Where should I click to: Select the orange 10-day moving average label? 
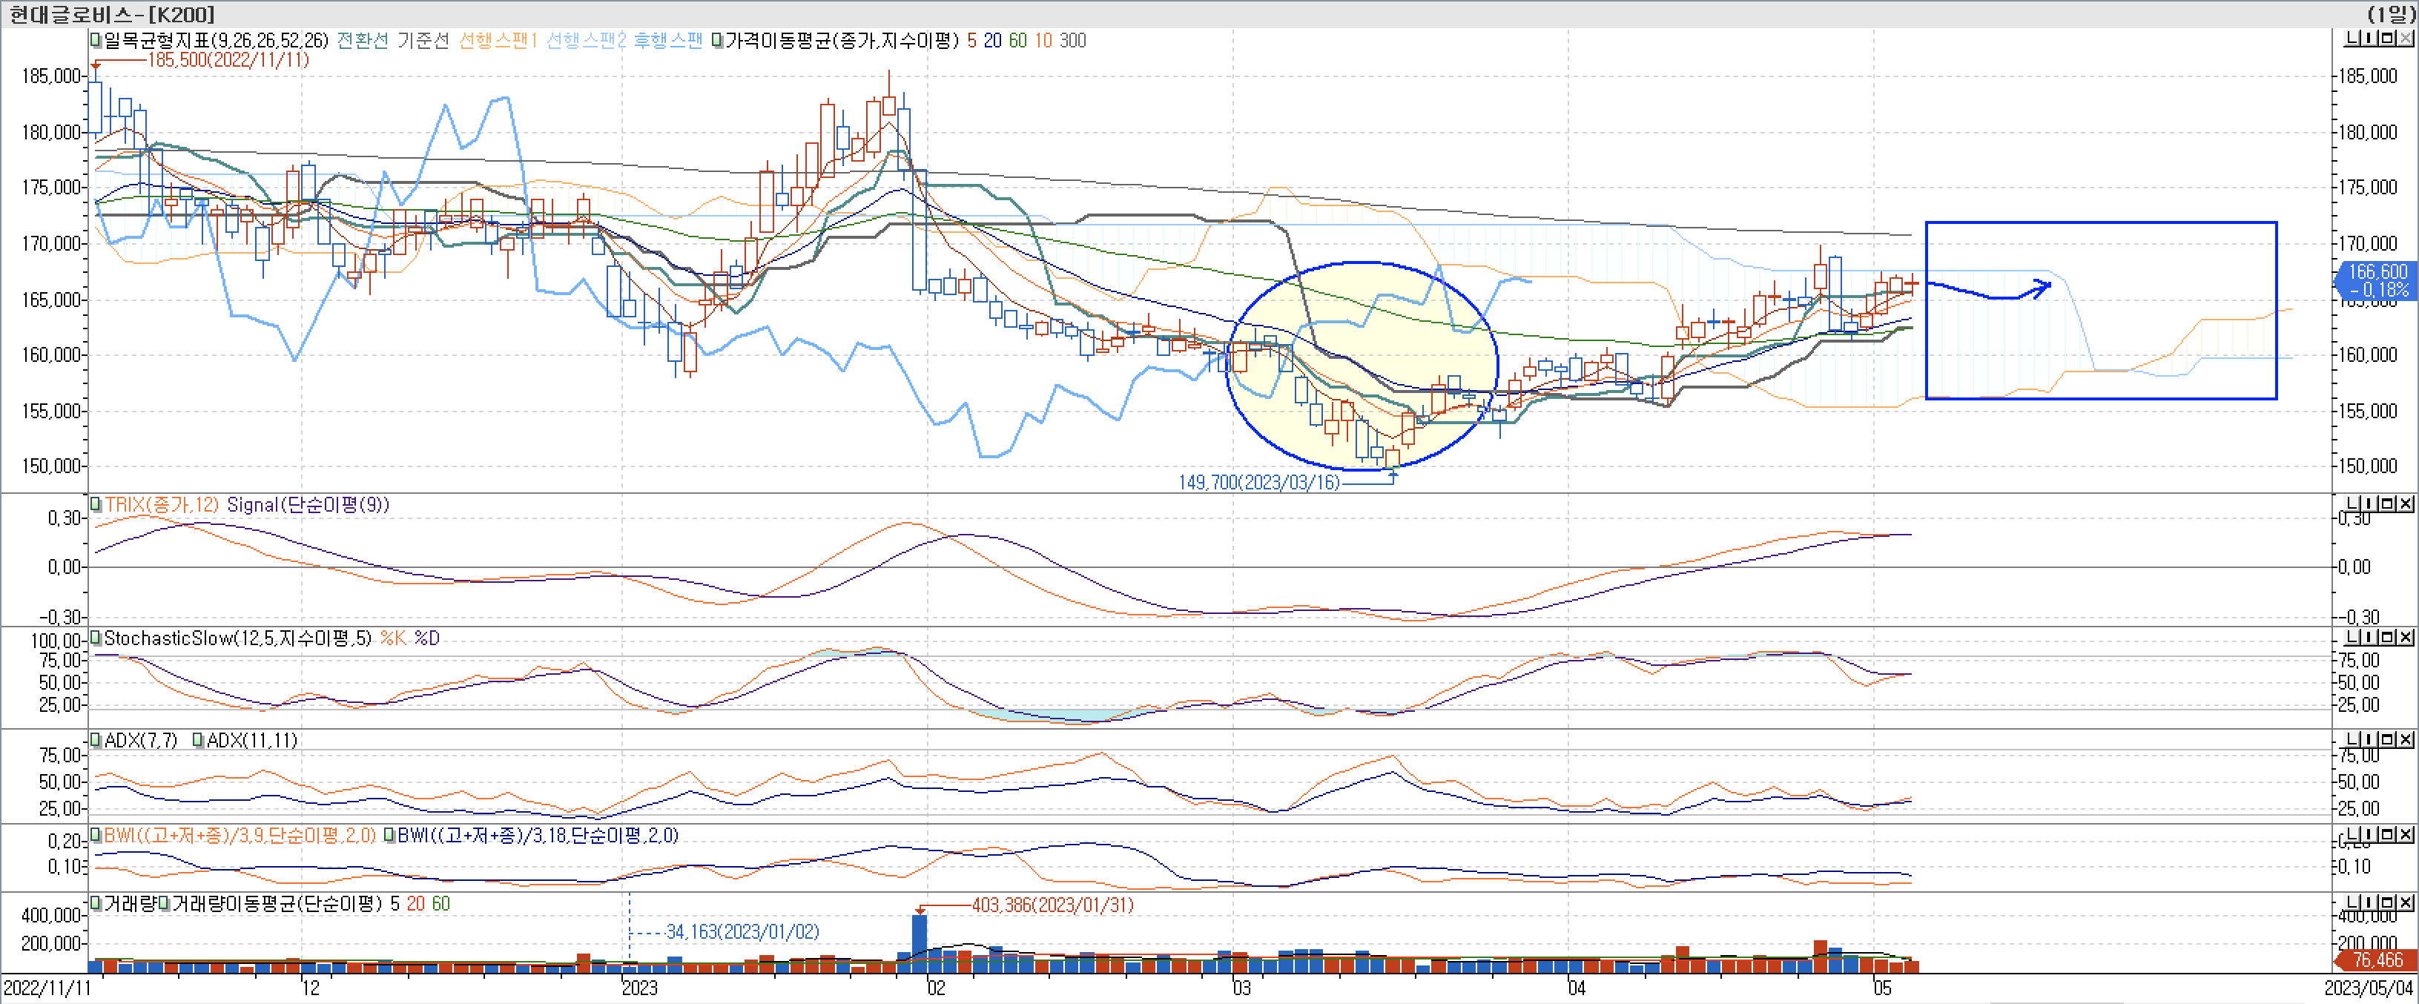point(1043,40)
